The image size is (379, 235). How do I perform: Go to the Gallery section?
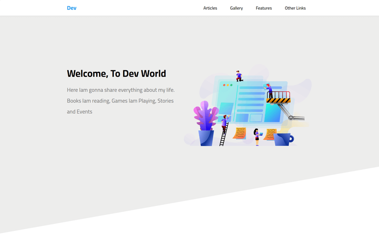pyautogui.click(x=237, y=8)
